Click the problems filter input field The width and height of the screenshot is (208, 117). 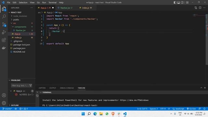(x=20, y=85)
